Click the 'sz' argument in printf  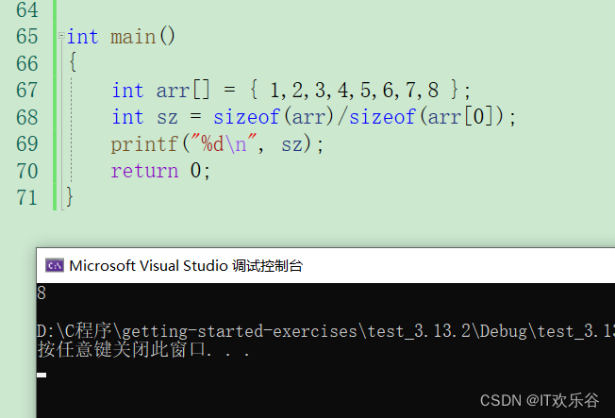tap(292, 144)
